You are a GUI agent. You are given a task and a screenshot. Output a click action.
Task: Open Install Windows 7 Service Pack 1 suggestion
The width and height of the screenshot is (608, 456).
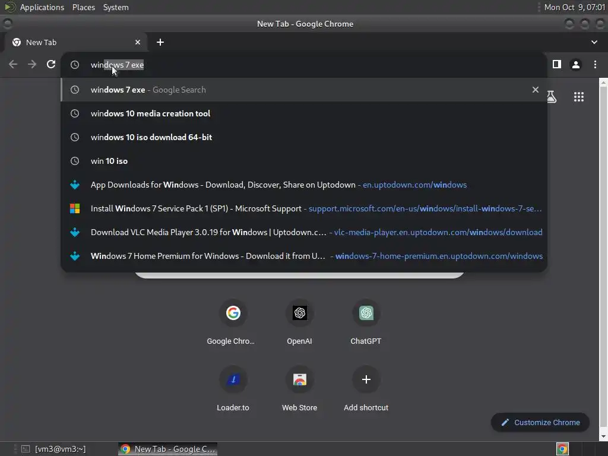coord(304,208)
